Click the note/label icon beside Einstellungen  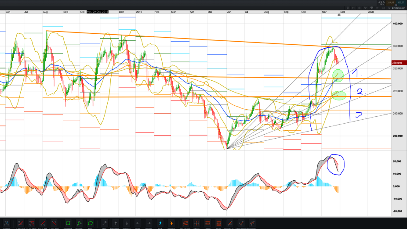383,8
